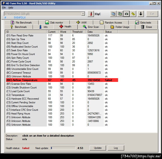This screenshot has width=162, height=159.
Task: Select the Hardware ECC Recovered row
Action: coord(62,99)
